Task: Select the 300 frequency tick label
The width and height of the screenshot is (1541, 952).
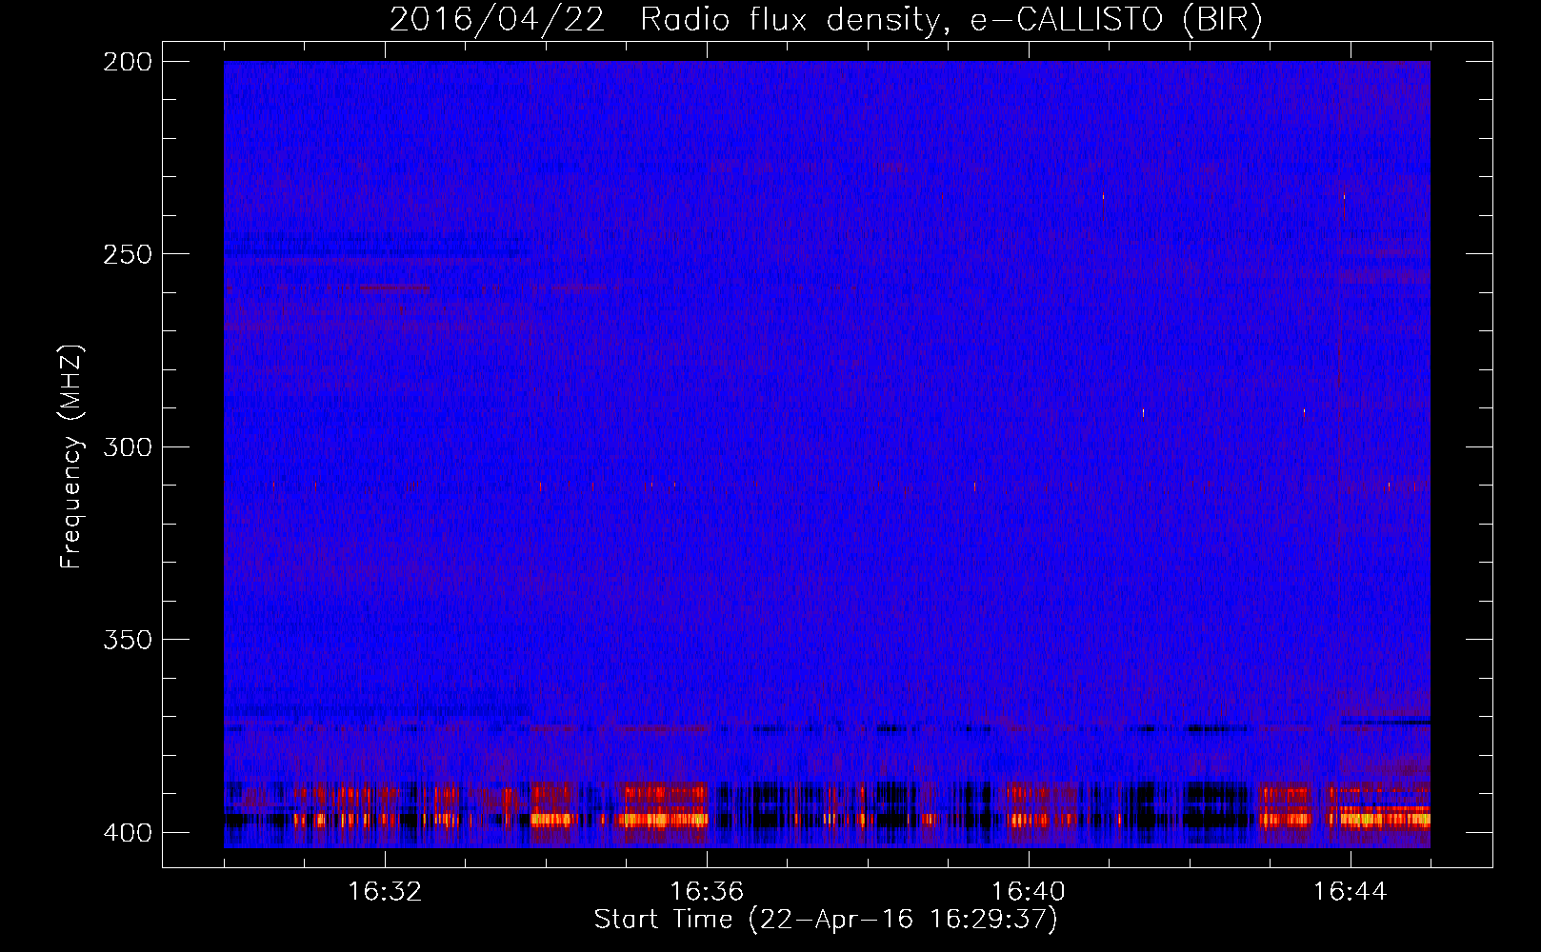Action: coord(128,447)
